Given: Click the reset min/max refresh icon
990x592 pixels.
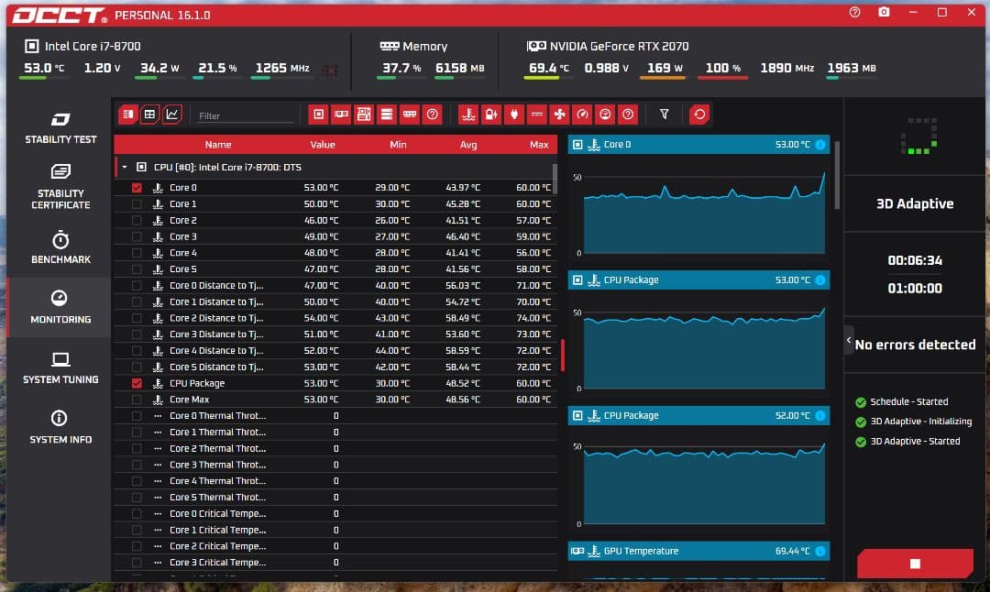Looking at the screenshot, I should [699, 115].
